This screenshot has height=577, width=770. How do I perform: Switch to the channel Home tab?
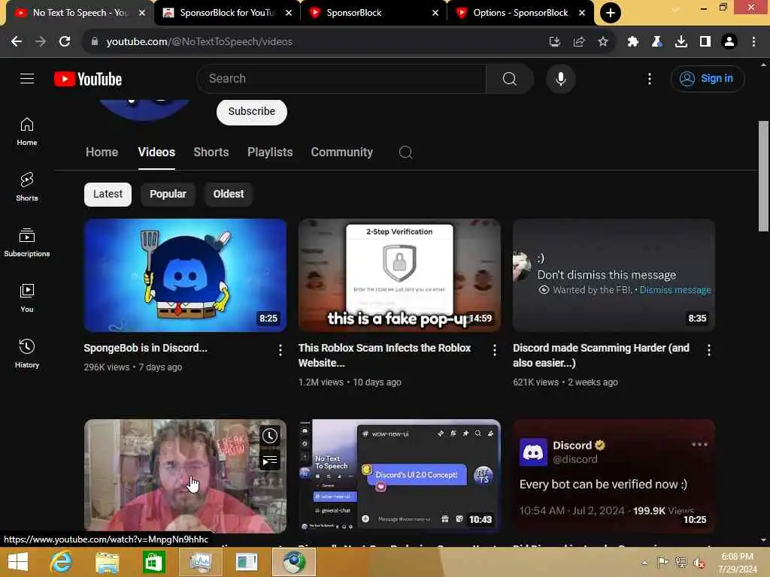(x=102, y=152)
